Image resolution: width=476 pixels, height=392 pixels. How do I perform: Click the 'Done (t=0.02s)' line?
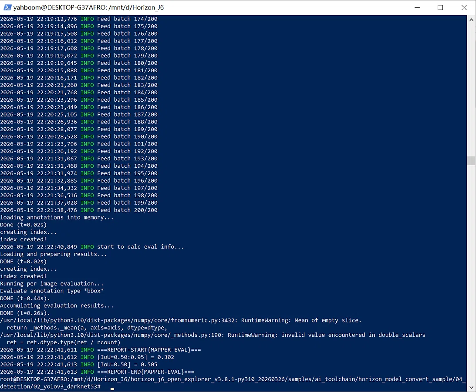(24, 225)
